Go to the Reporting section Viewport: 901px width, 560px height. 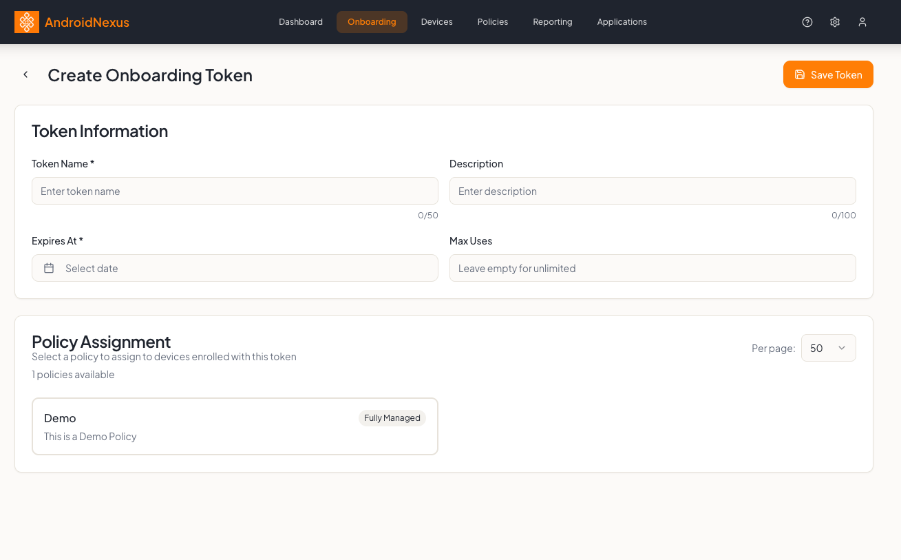click(x=552, y=21)
